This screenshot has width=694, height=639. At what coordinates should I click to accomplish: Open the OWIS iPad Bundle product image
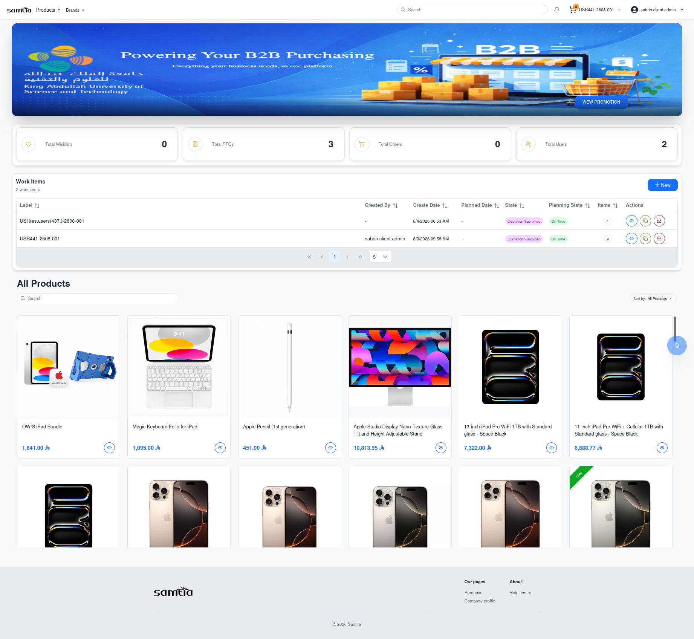click(x=69, y=367)
